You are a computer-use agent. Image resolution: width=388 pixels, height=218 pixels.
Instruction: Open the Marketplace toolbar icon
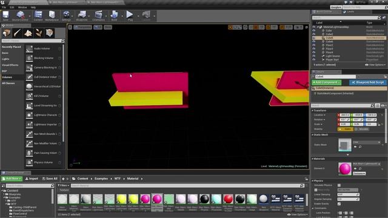52,16
